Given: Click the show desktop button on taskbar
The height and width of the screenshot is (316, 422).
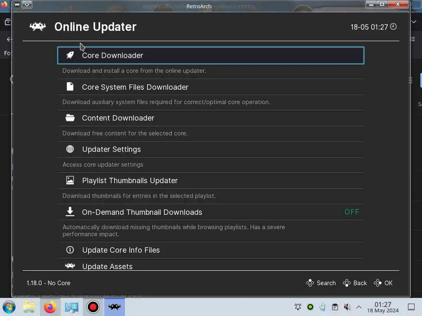Looking at the screenshot, I should 411,307.
